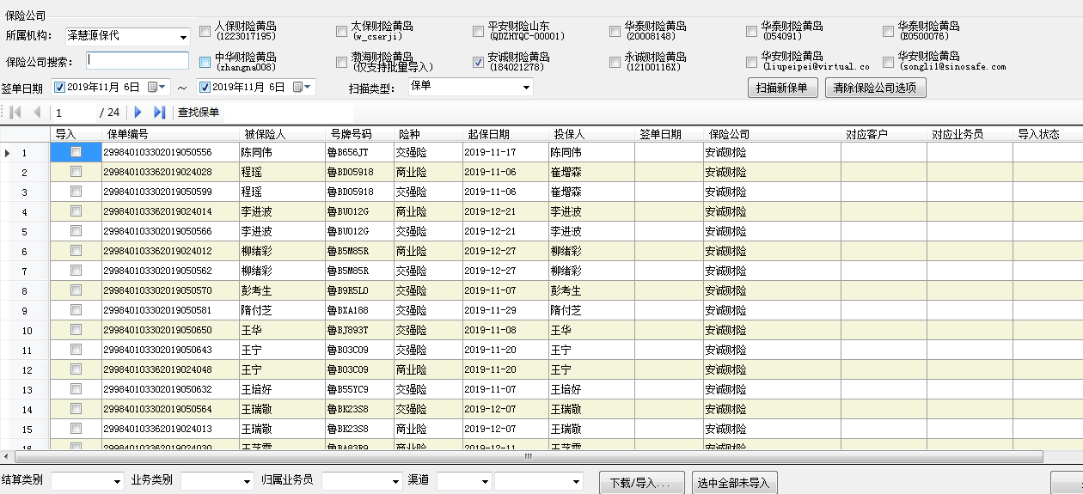
Task: Toggle start date enable checkbox
Action: pos(59,87)
